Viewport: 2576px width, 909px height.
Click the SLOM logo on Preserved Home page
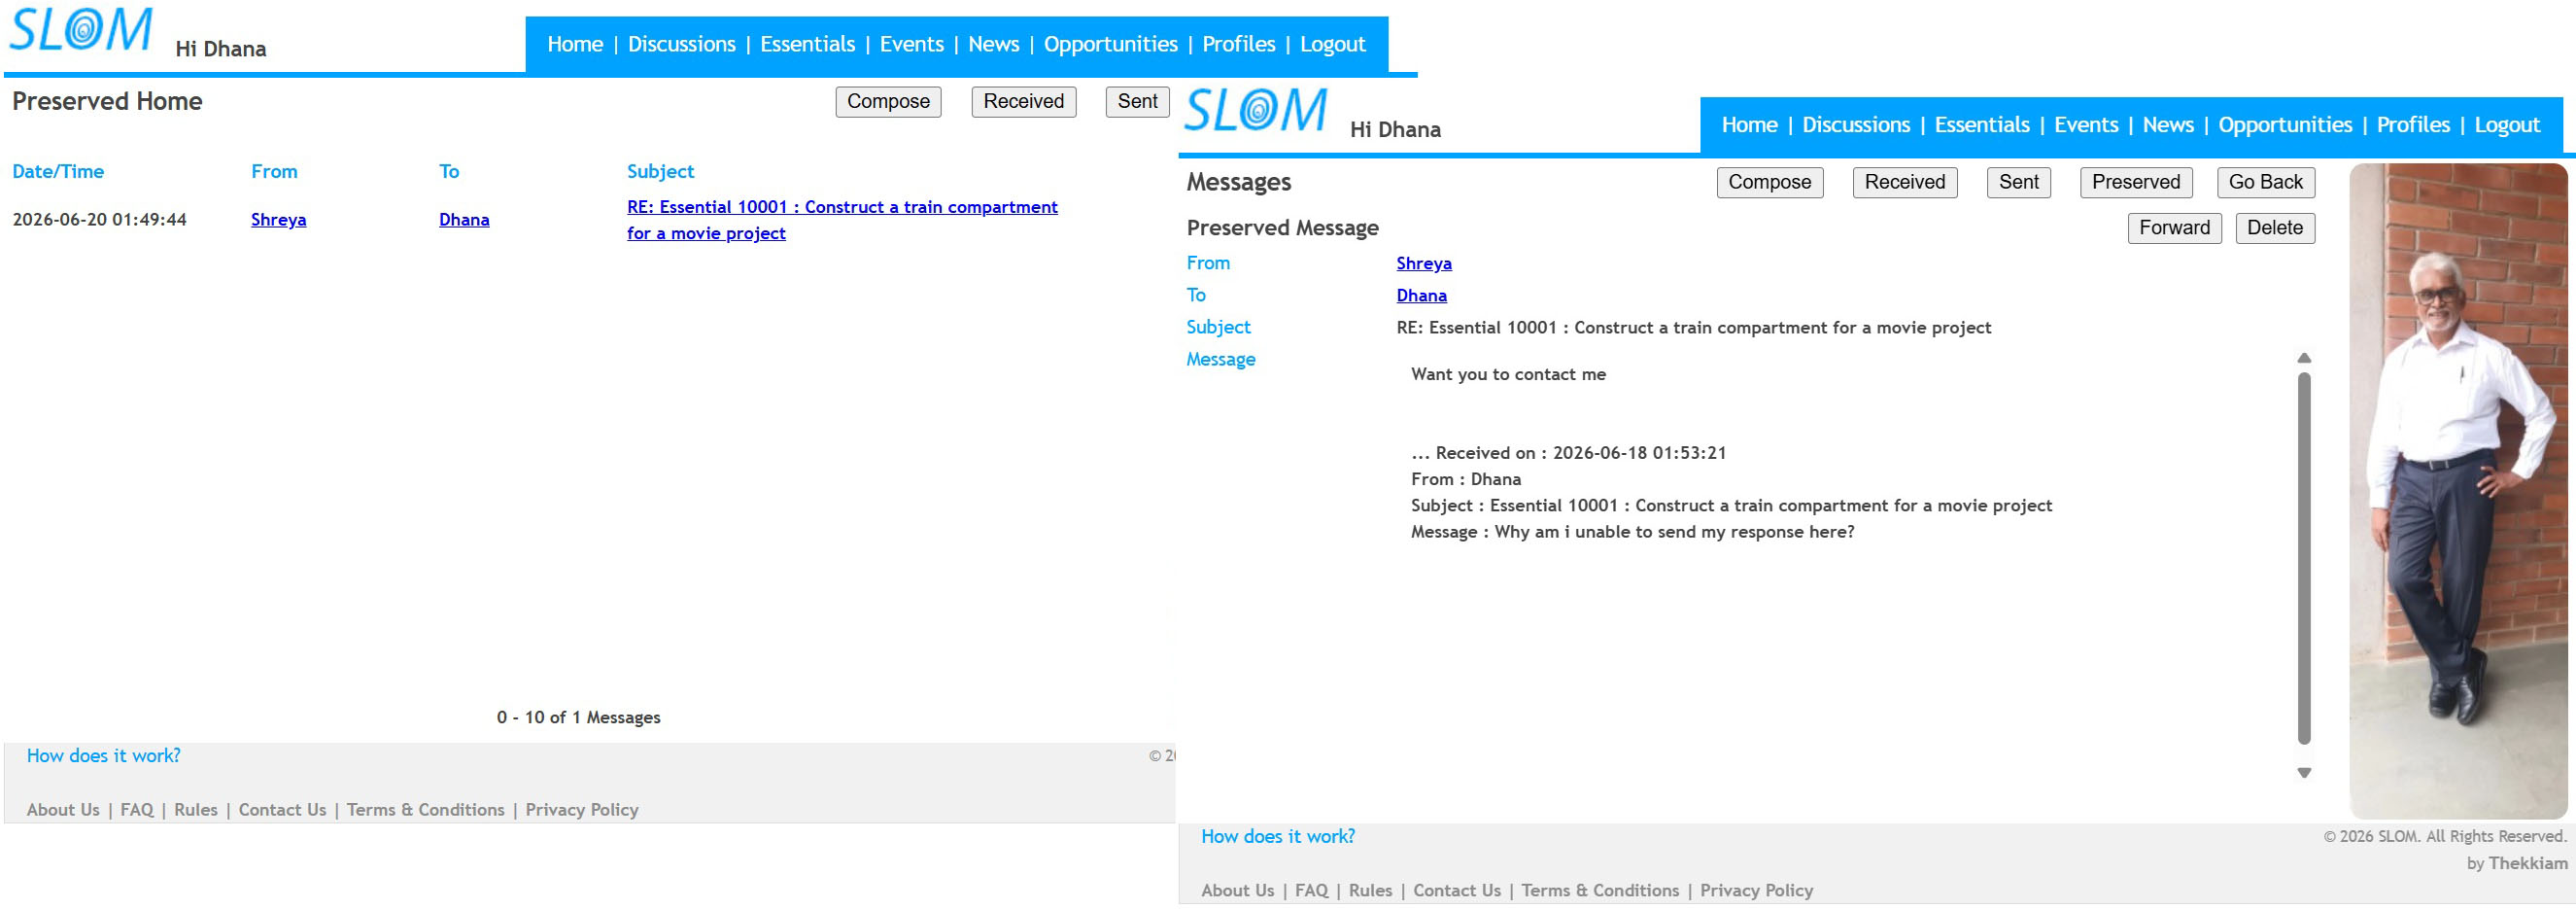[81, 30]
